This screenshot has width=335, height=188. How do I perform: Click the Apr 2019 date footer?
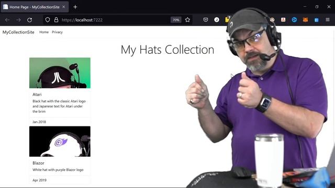[39, 180]
